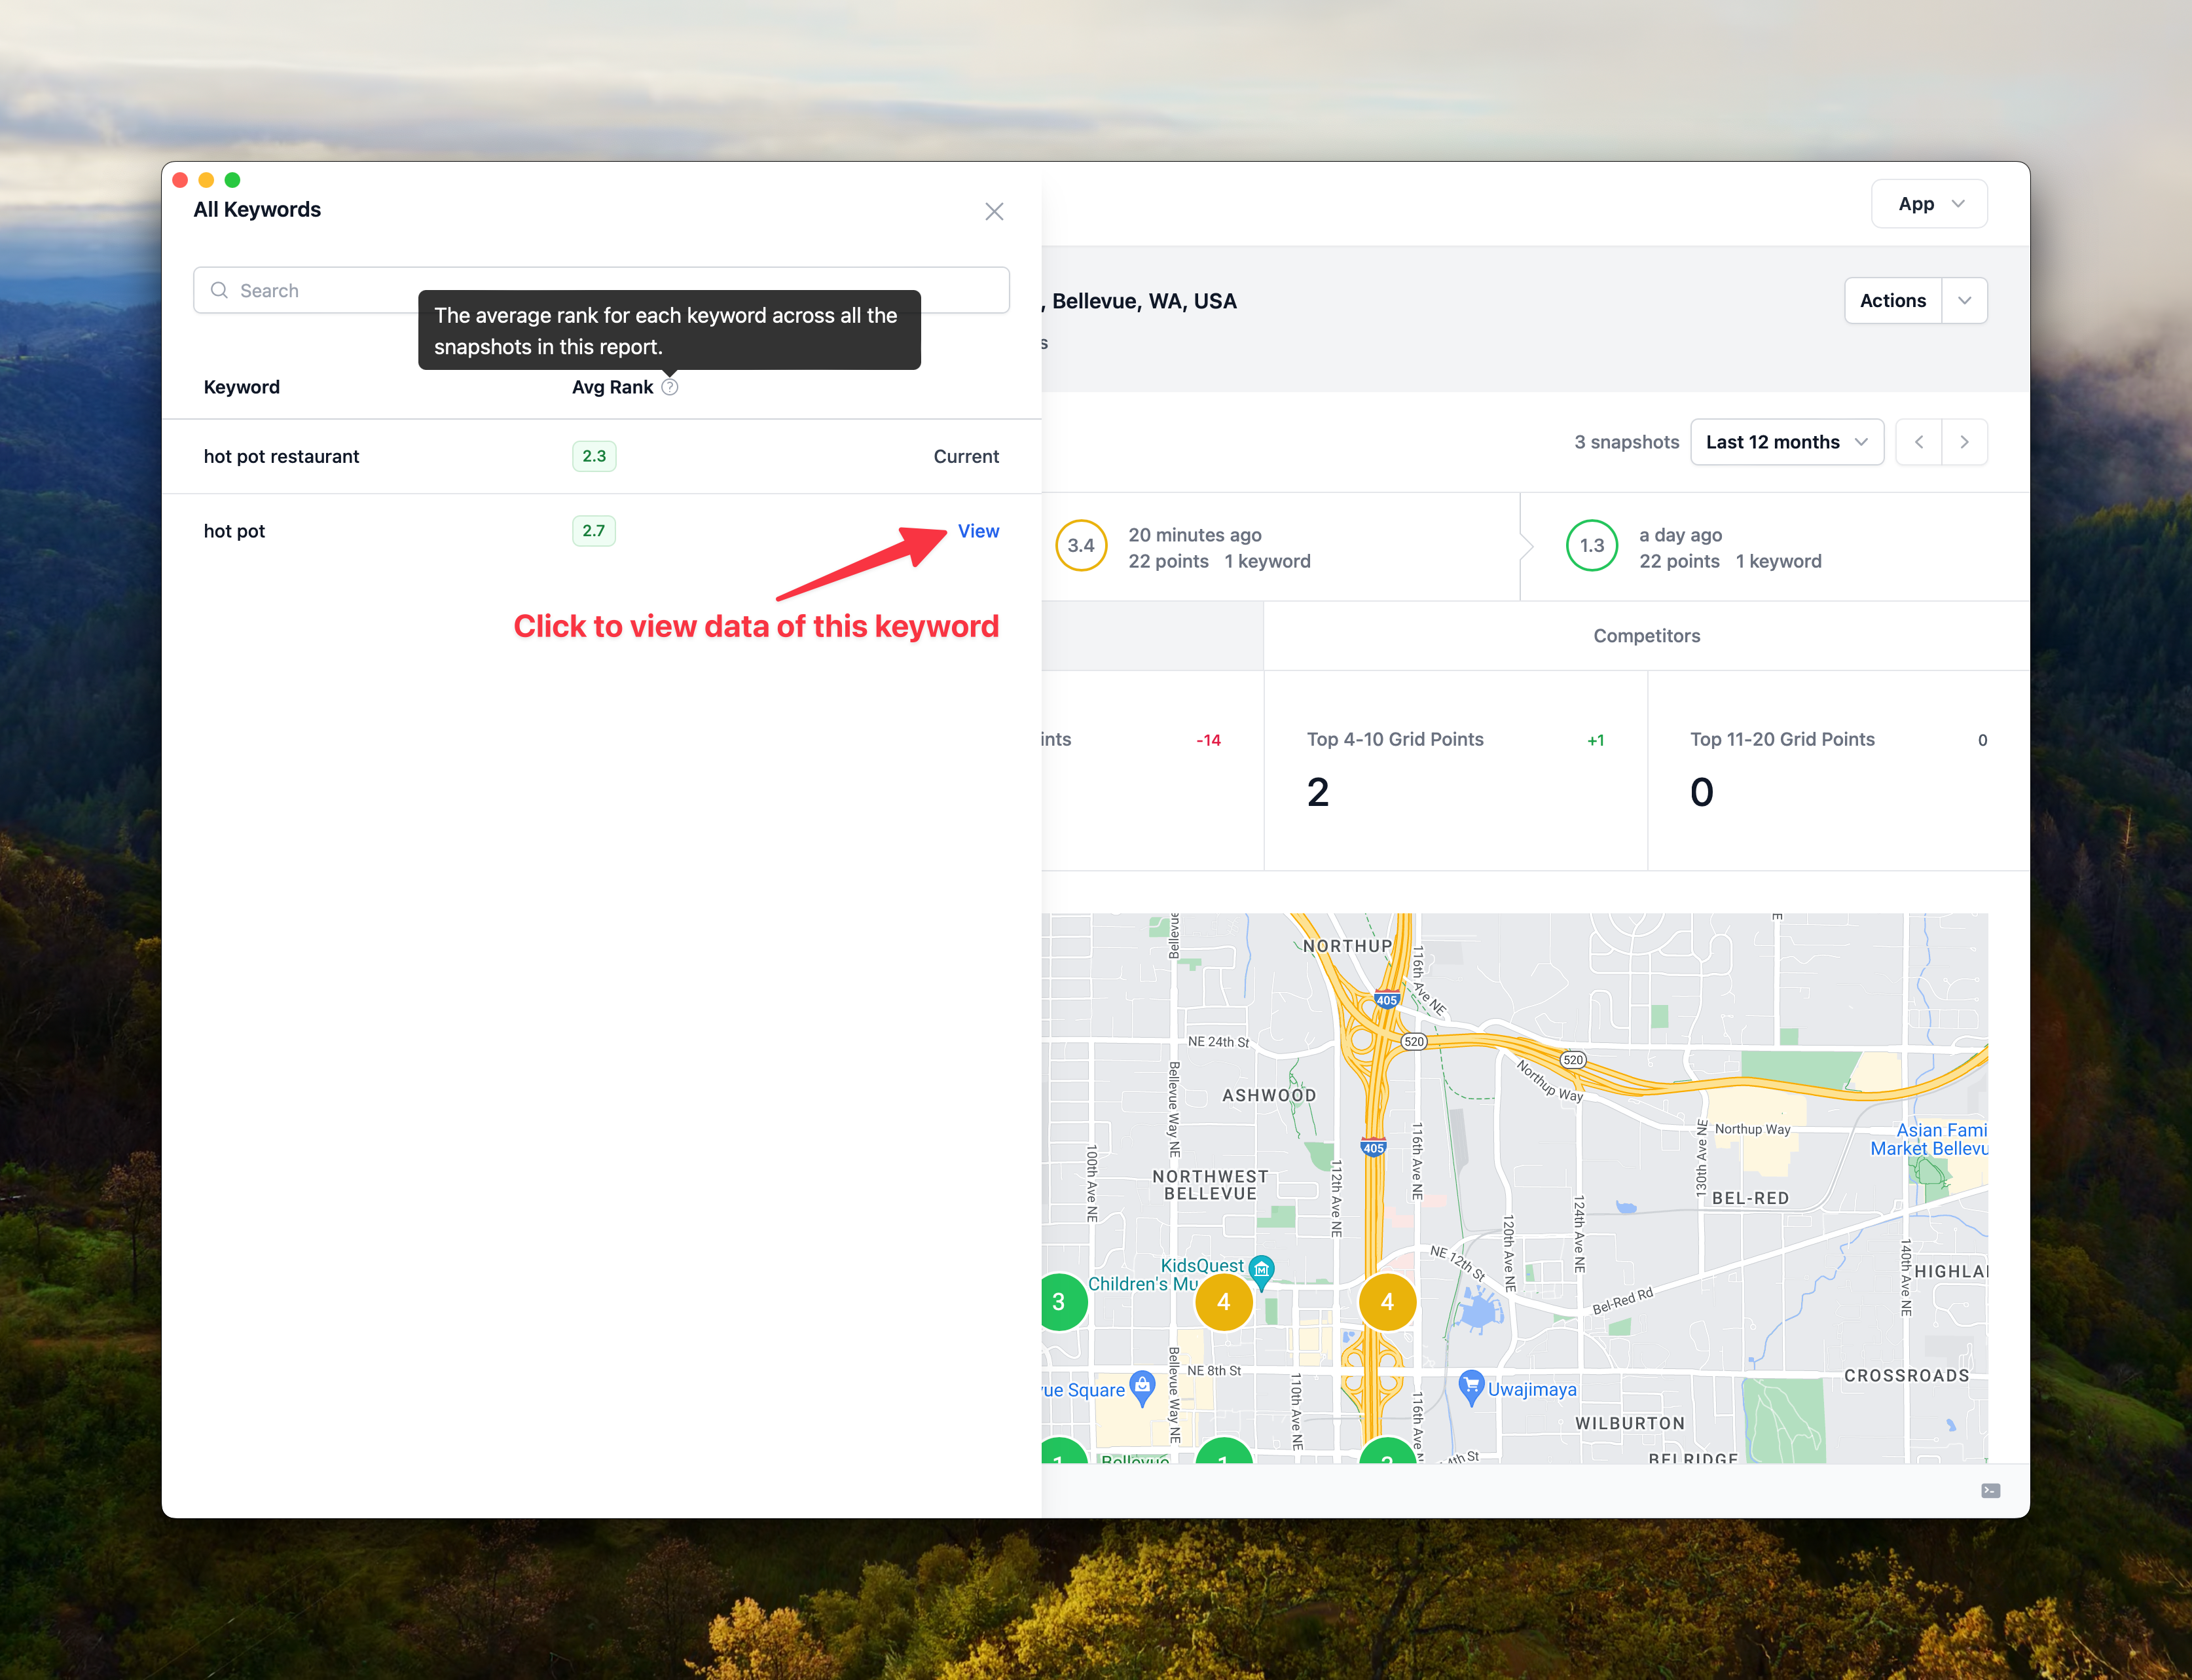Screen dimensions: 2192x1680
Task: Click the Uwajimaya shopping cart map pin
Action: click(1470, 1385)
